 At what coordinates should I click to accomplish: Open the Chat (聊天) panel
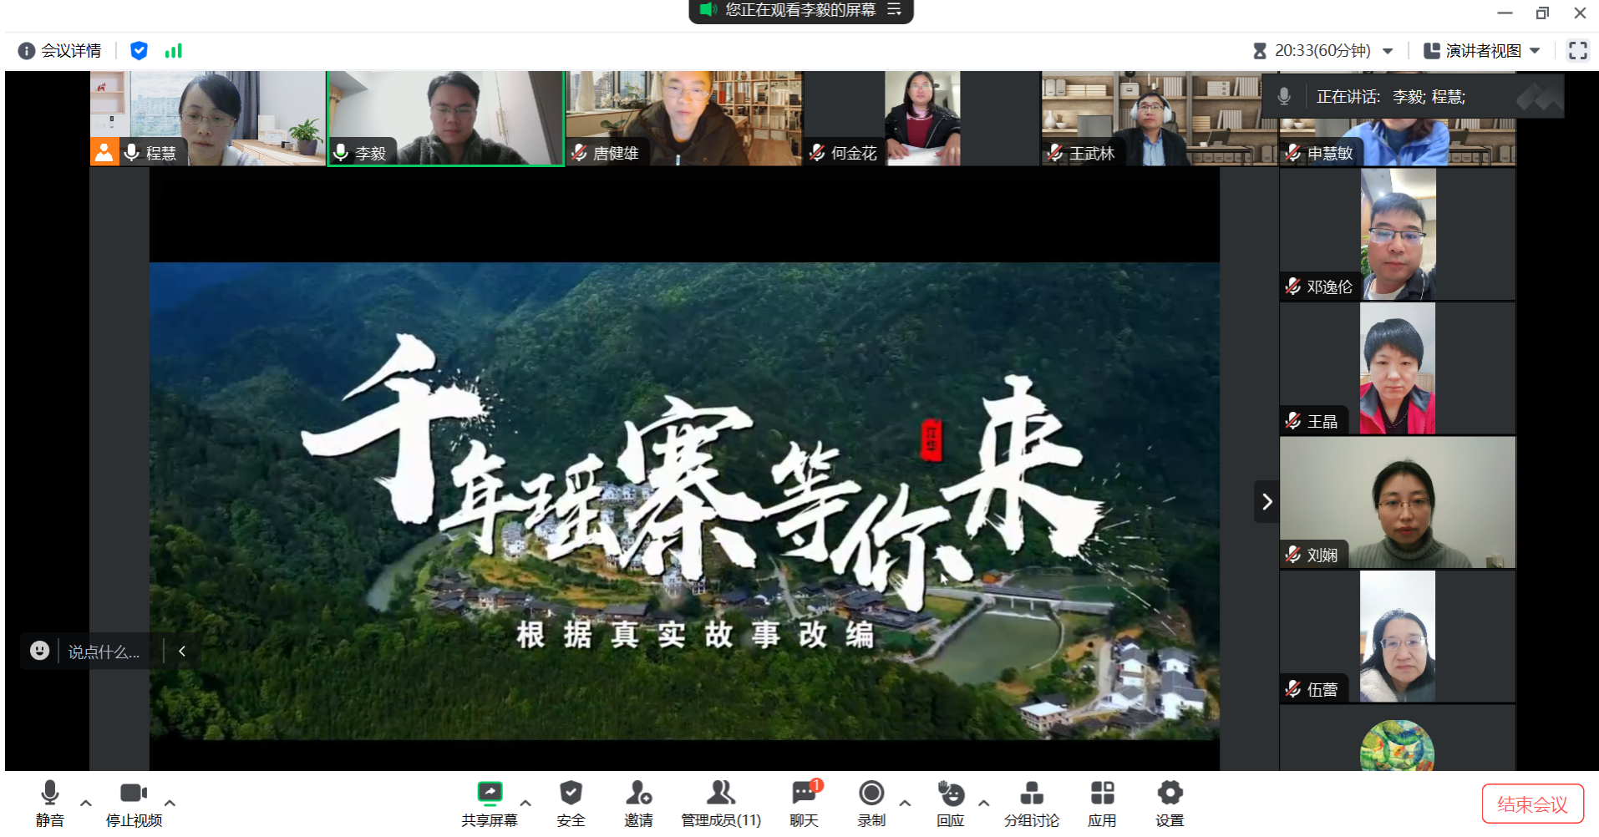point(804,794)
